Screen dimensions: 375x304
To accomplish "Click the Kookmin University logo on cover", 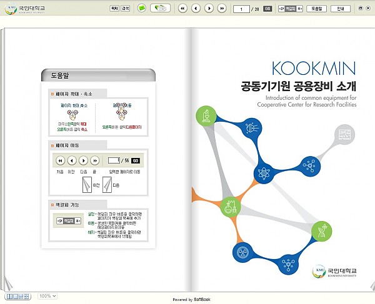I will coord(334,272).
